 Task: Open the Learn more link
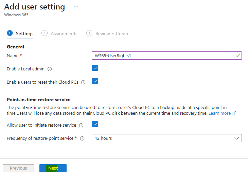[x=219, y=113]
